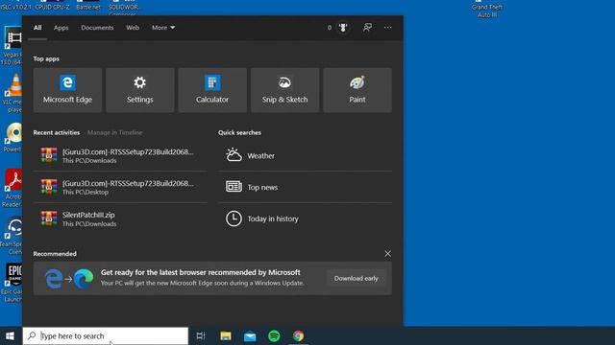
Task: Open Spotify from the taskbar
Action: [274, 336]
